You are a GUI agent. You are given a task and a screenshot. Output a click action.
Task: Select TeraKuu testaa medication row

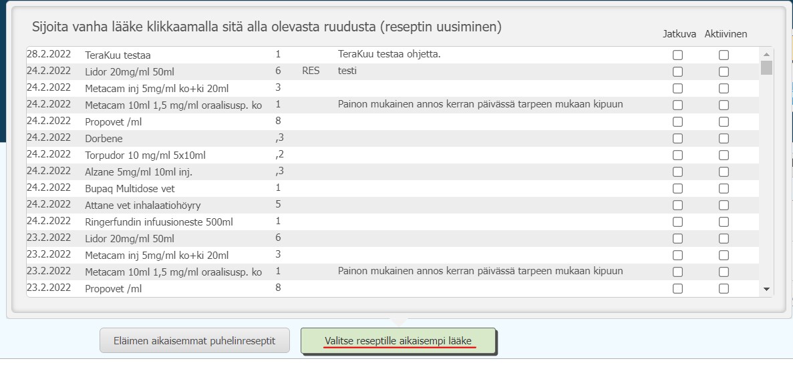click(392, 55)
